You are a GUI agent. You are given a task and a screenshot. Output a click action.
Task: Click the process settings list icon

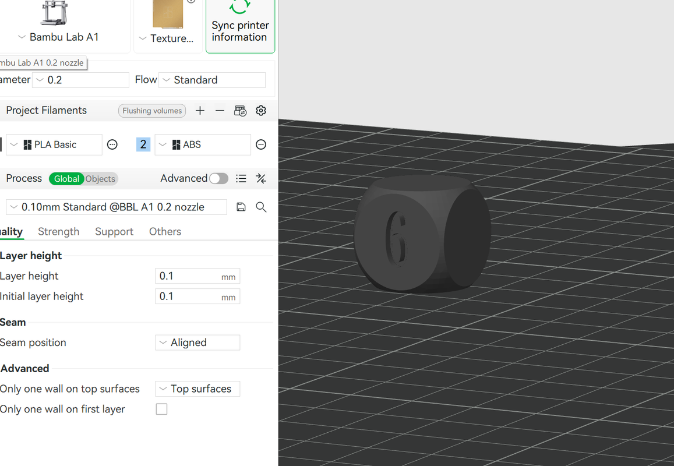click(241, 178)
